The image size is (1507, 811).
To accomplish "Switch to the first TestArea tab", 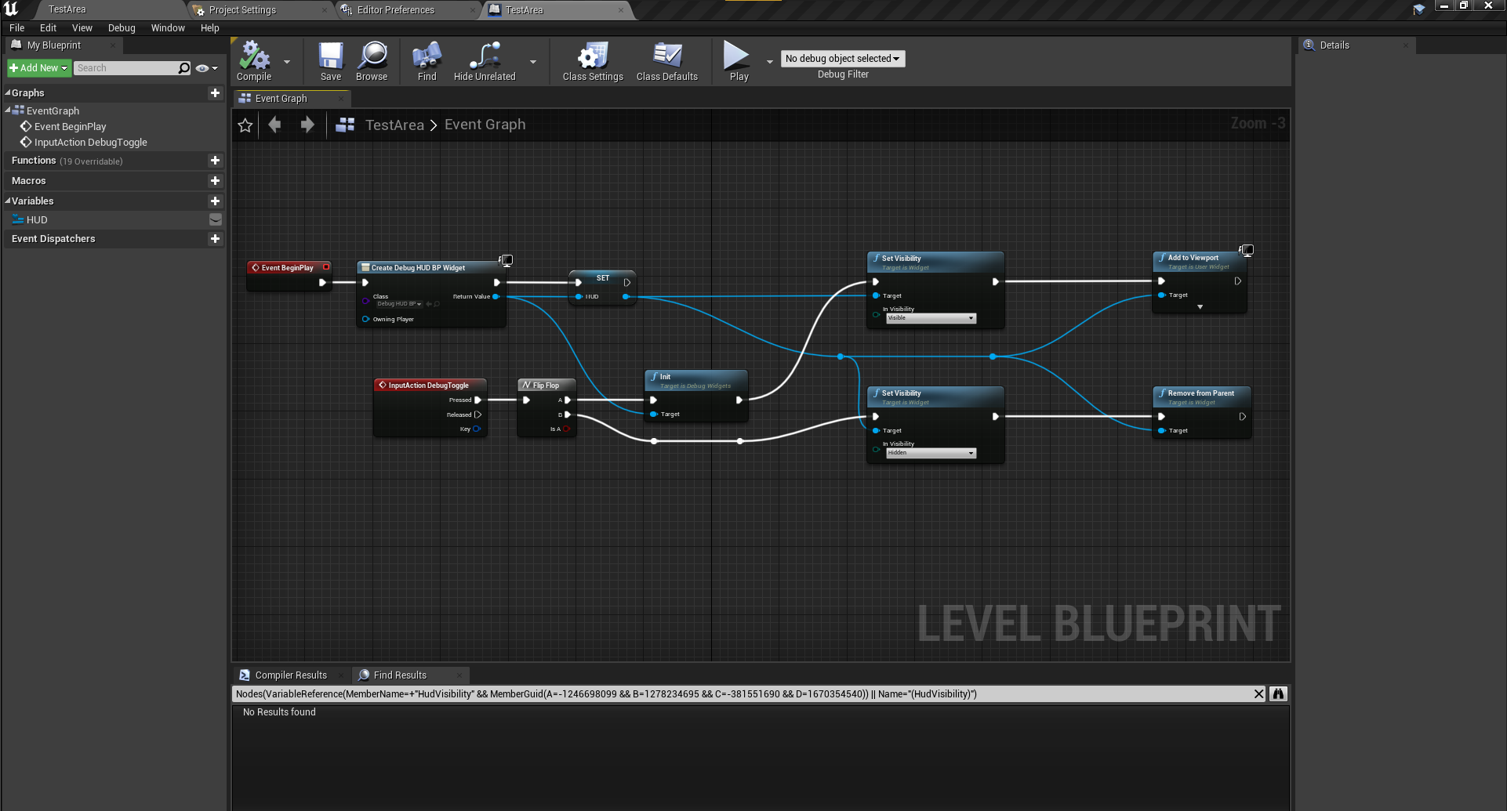I will [67, 10].
